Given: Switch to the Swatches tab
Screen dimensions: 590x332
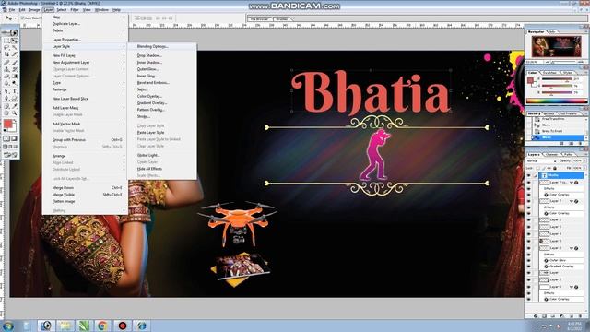Looking at the screenshot, I should click(549, 72).
